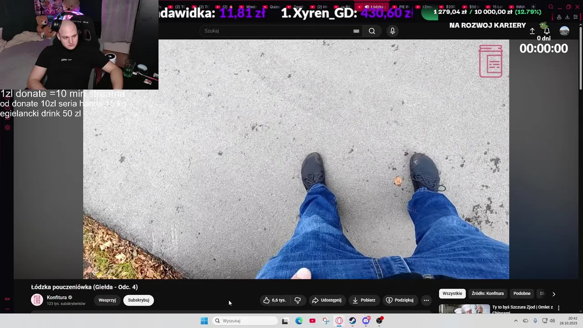Open the GX corner icon in the sidebar
Screen dimensions: 583x328
[x=7, y=299]
